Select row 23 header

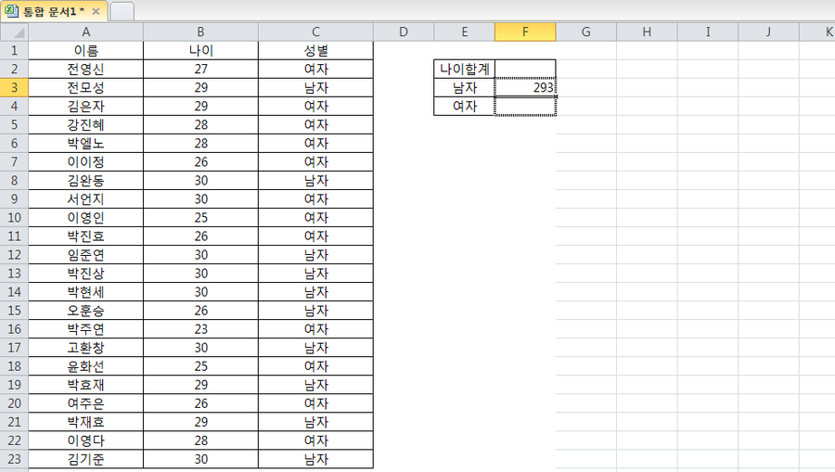tap(14, 459)
